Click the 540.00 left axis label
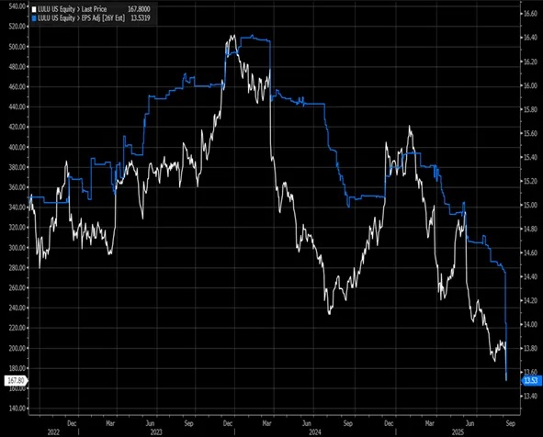The width and height of the screenshot is (543, 437). pos(17,6)
